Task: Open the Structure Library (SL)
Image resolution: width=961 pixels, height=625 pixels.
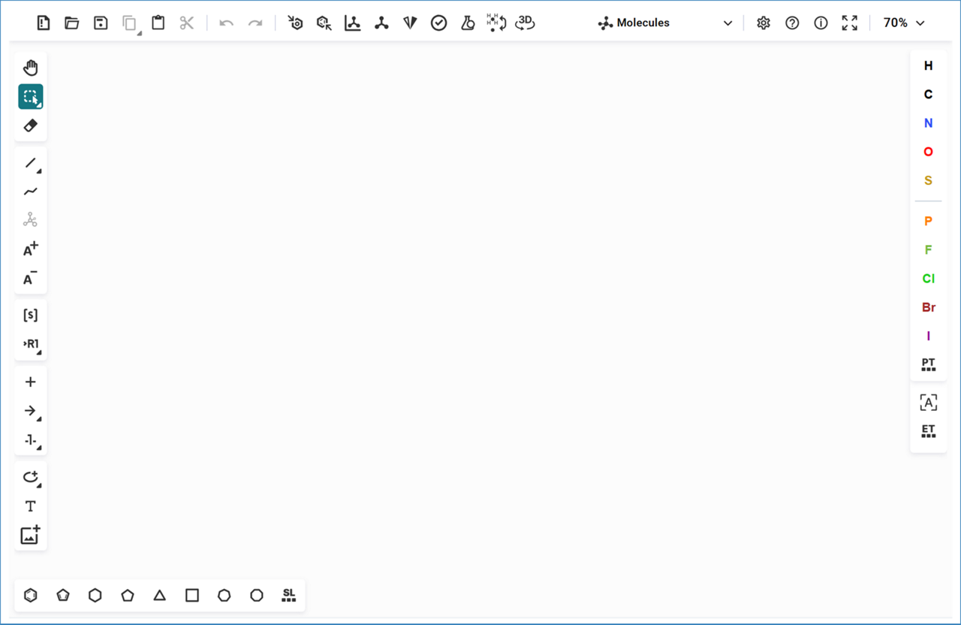Action: pos(289,596)
